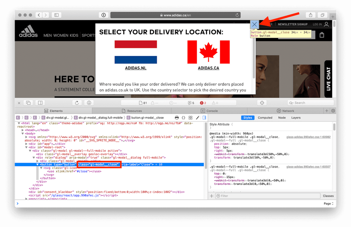
Task: Select the Styles sidebar tab
Action: [x=248, y=118]
